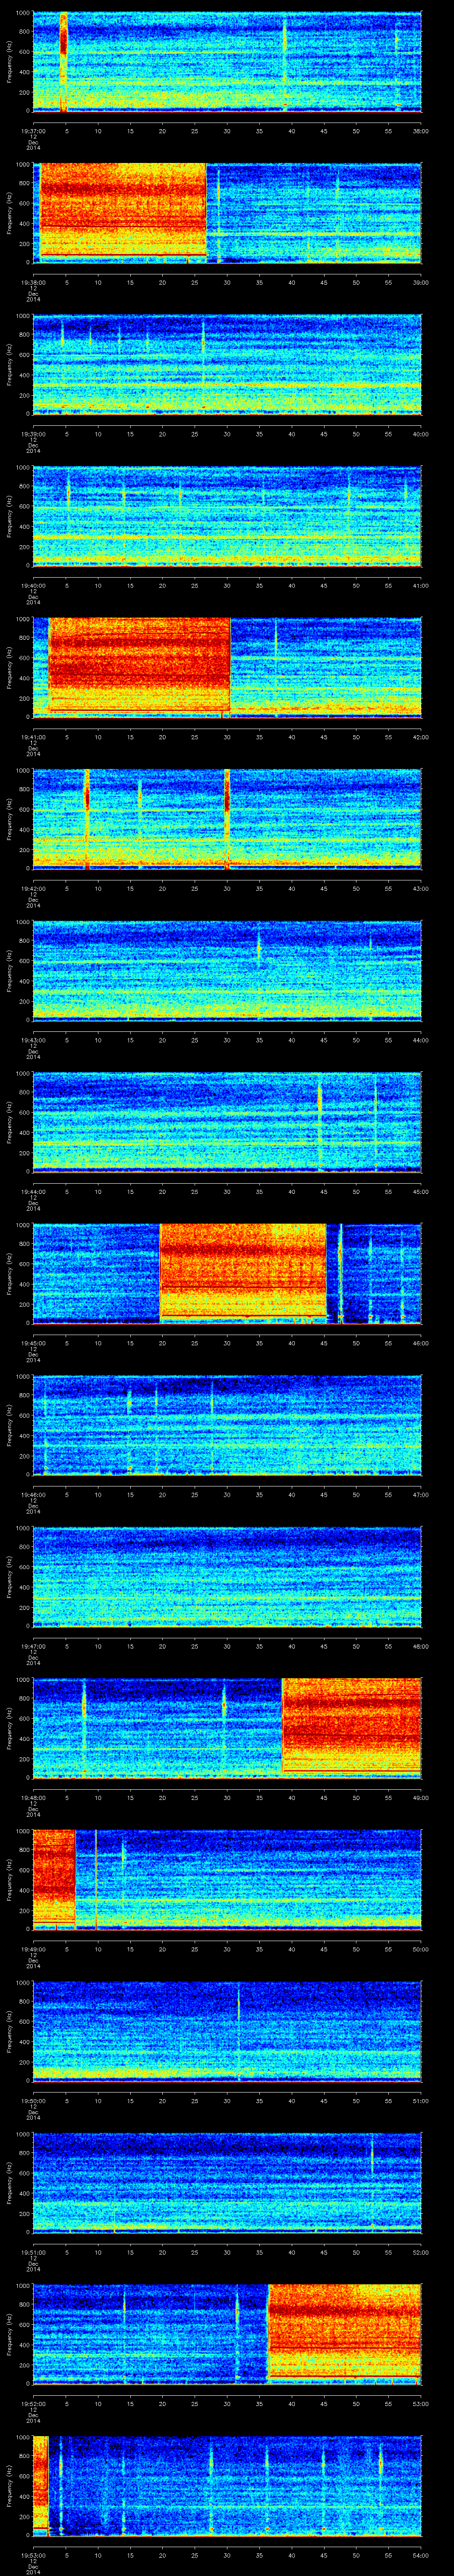This screenshot has width=454, height=2576.
Task: Click the red noise block in the 19:45 spectrogram
Action: click(243, 1272)
